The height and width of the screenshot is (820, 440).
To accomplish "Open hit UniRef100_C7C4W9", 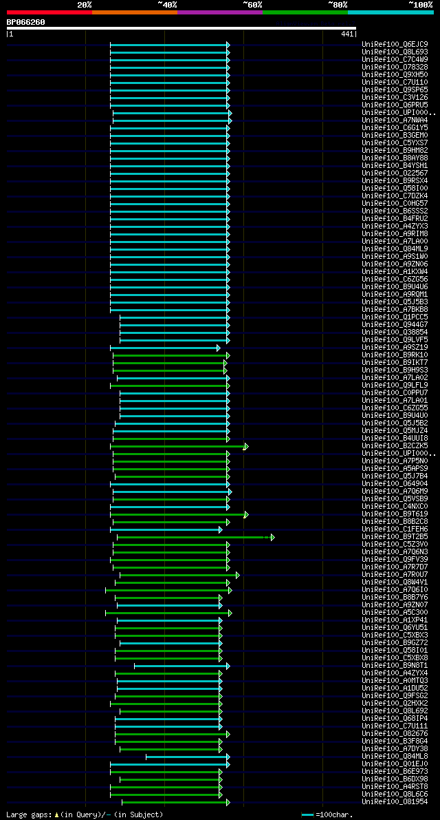I will click(395, 60).
